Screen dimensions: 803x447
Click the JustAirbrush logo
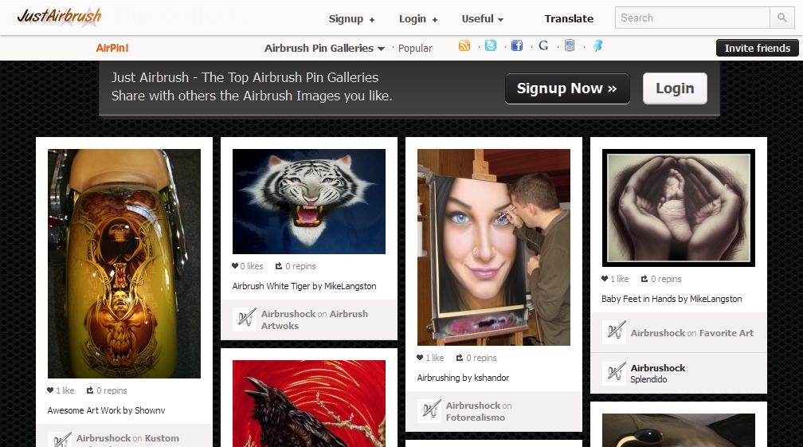tap(60, 17)
